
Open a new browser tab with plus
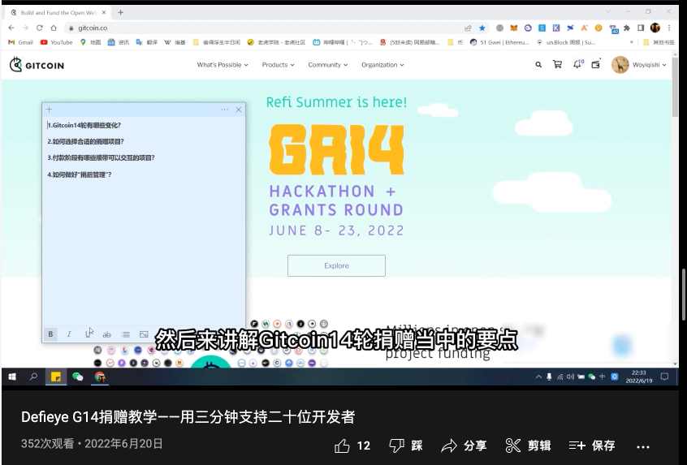click(120, 13)
